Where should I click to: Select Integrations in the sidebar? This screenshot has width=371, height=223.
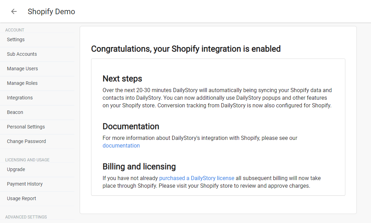[x=20, y=98]
